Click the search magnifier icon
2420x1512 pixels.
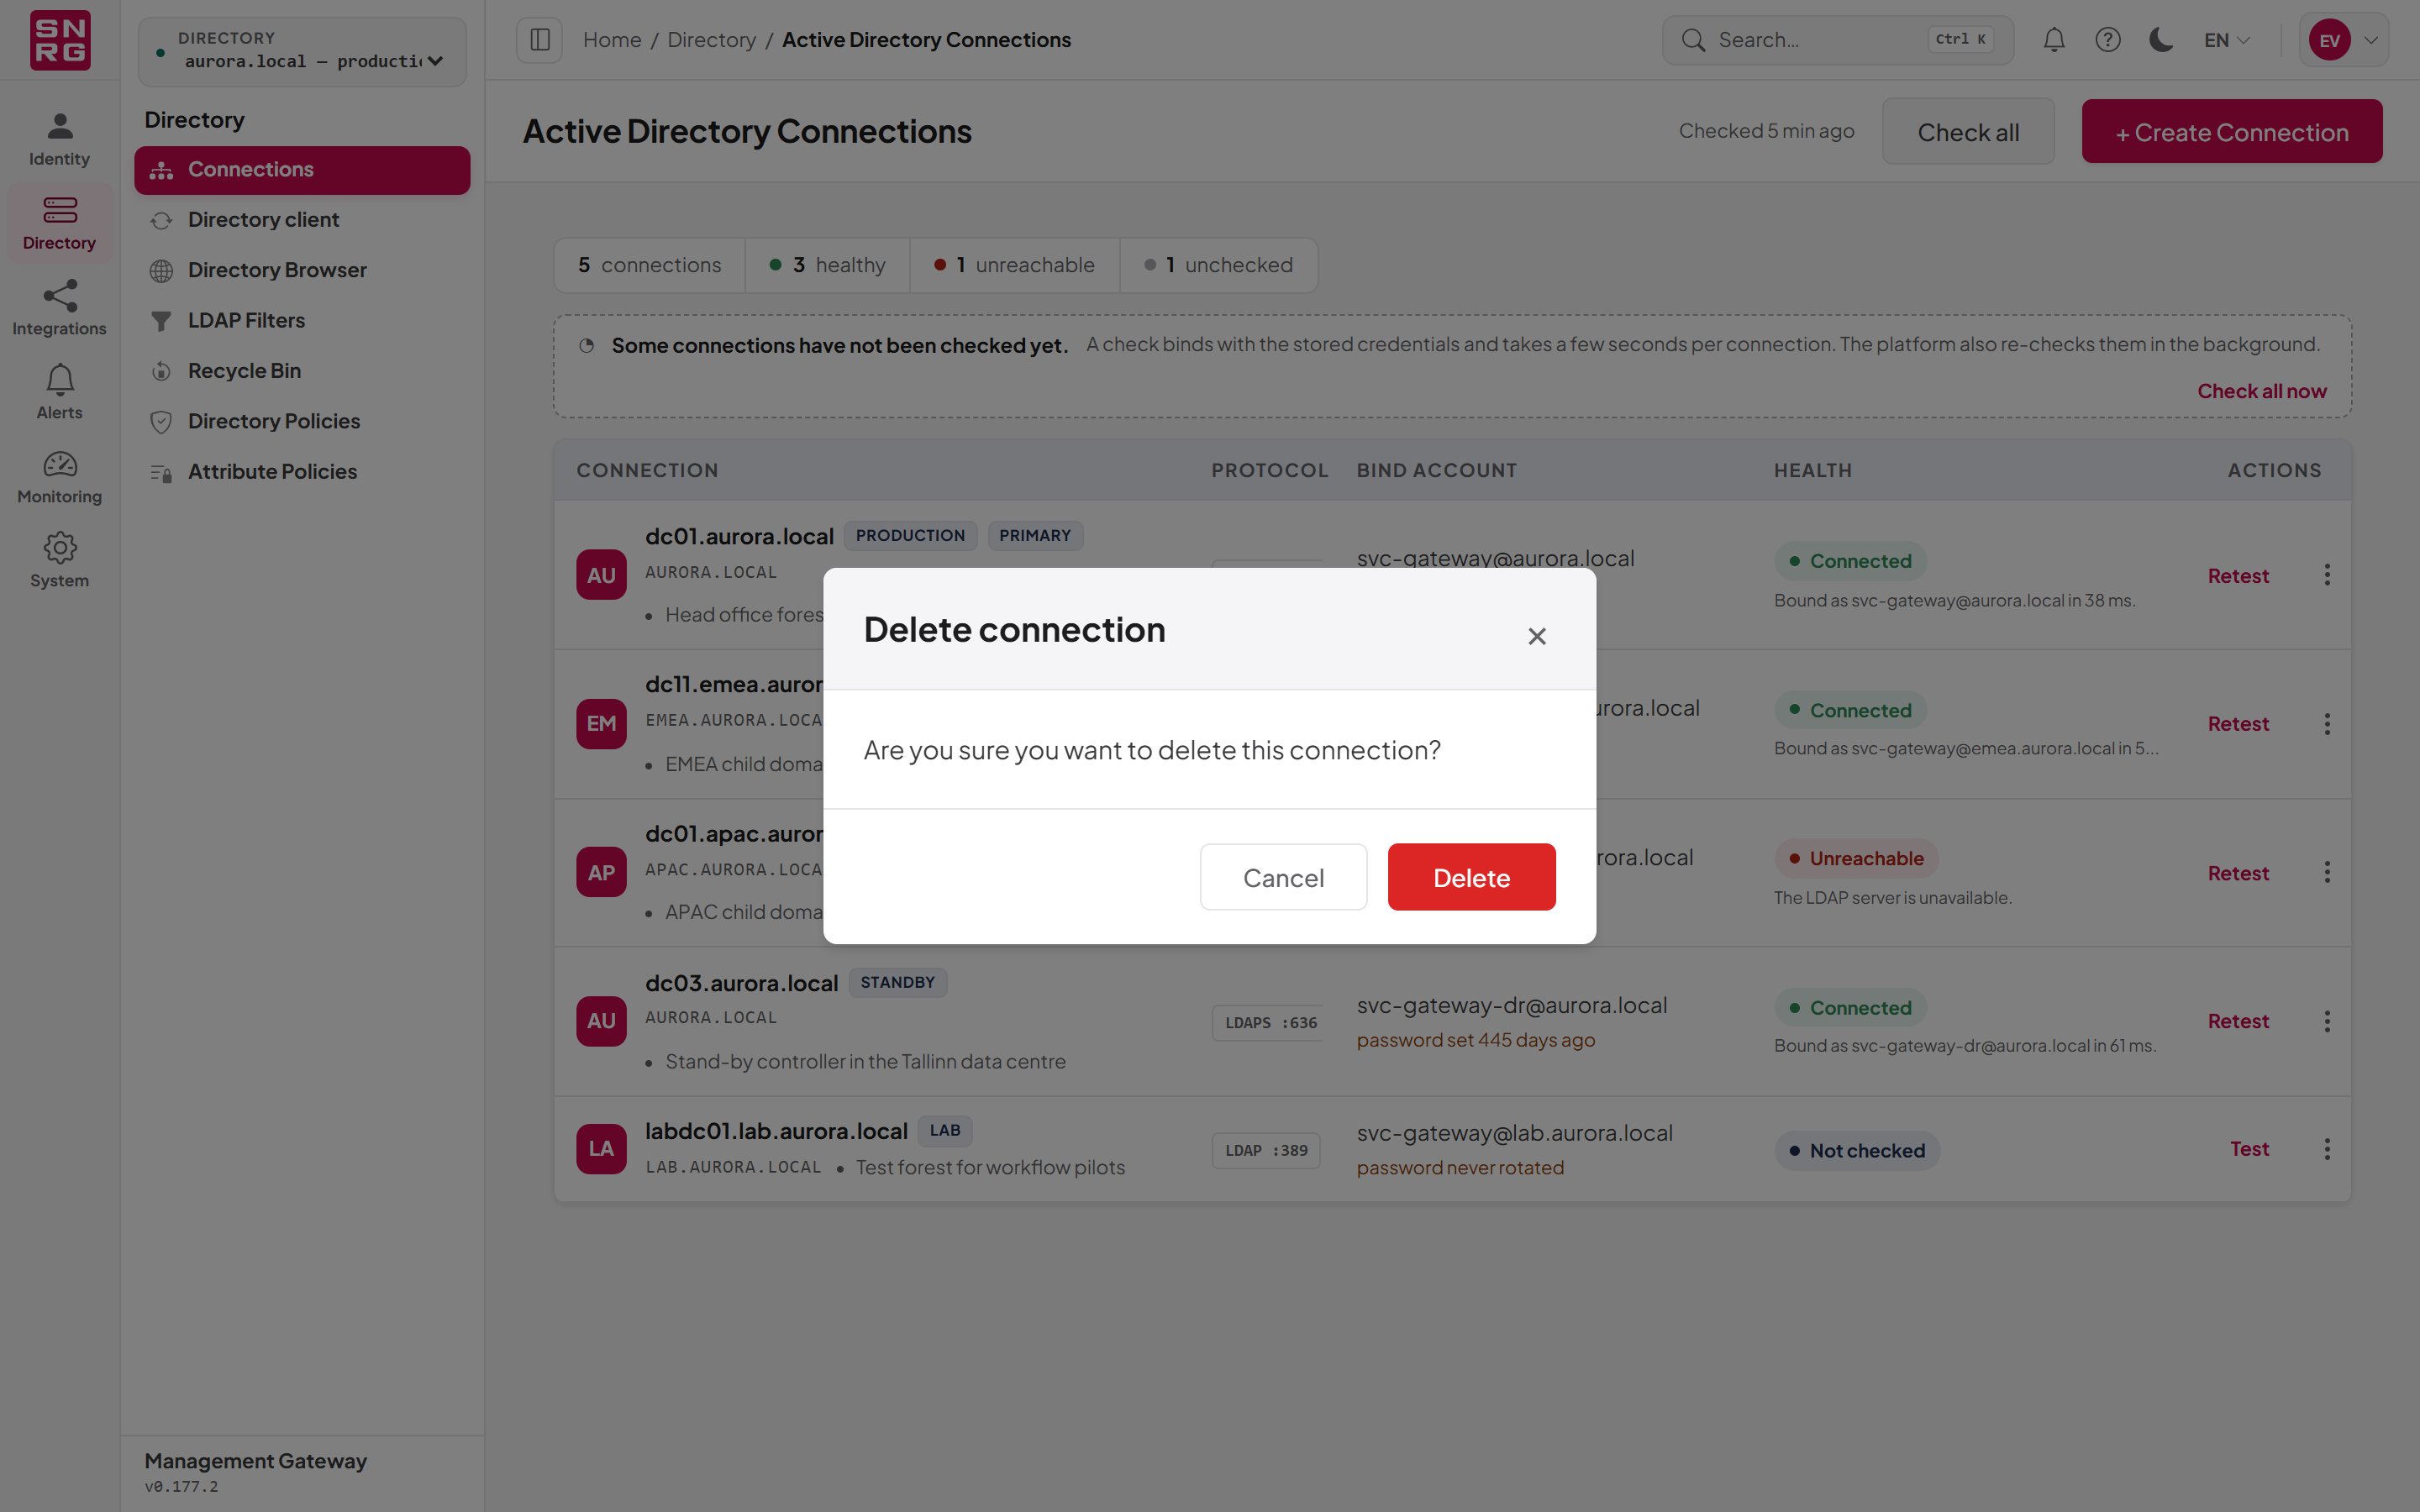(1693, 40)
